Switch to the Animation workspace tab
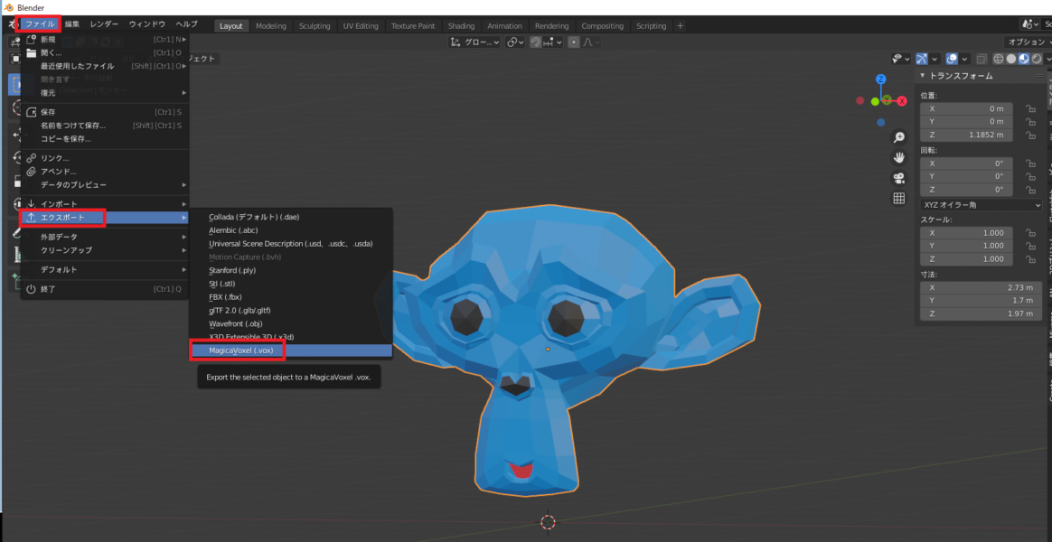This screenshot has height=542, width=1052. [x=504, y=26]
